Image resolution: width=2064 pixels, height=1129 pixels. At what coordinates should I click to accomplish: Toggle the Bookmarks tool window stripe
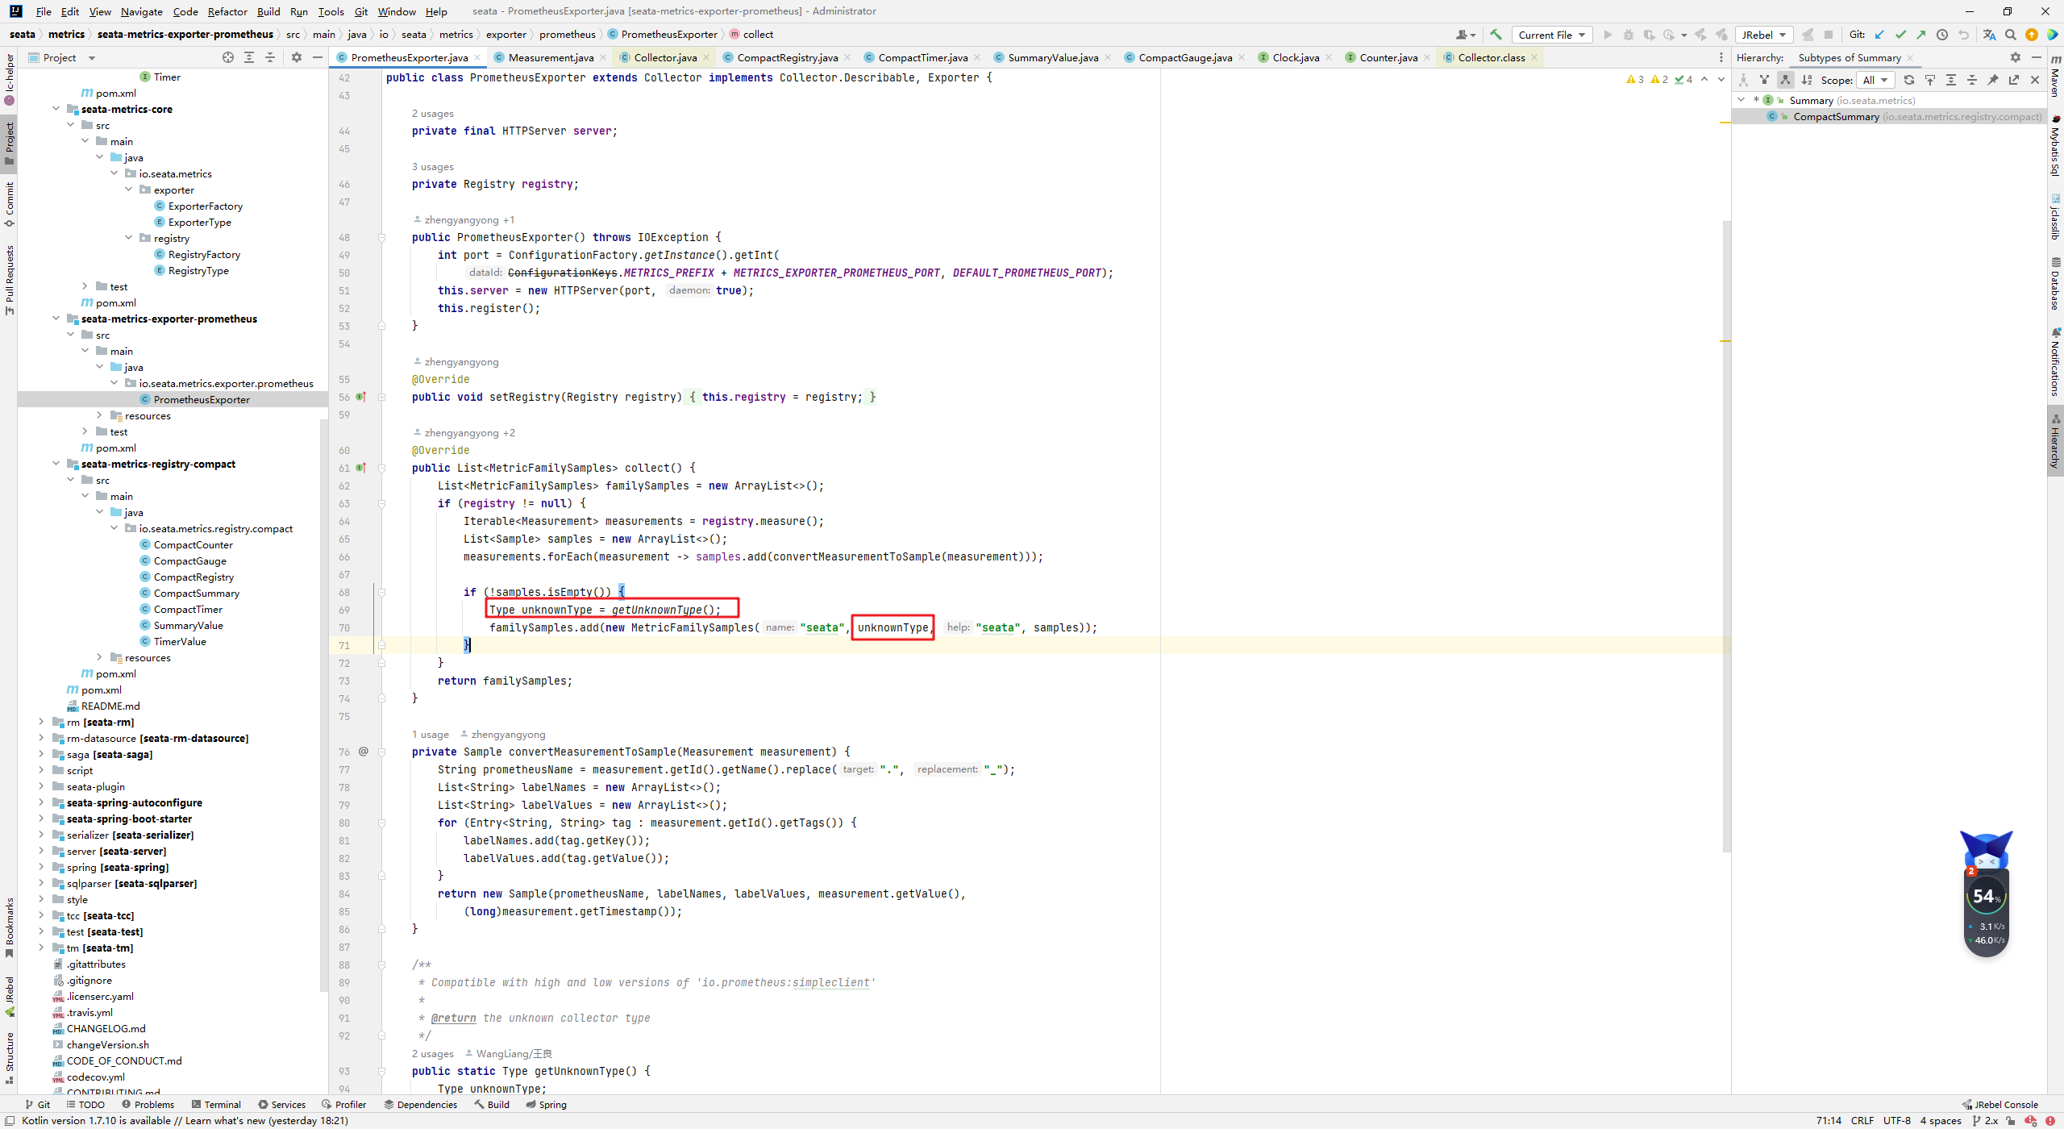[x=9, y=928]
